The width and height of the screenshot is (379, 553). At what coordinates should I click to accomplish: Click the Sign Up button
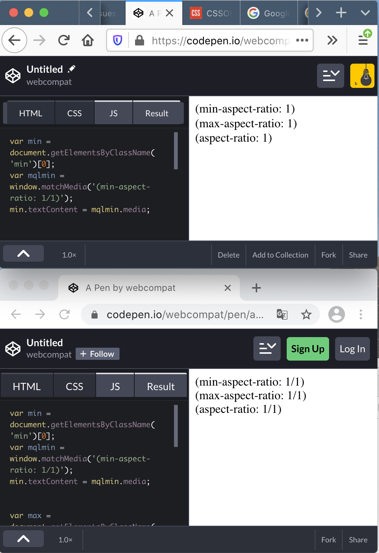(x=308, y=348)
